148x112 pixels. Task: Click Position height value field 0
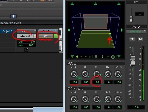108,82
